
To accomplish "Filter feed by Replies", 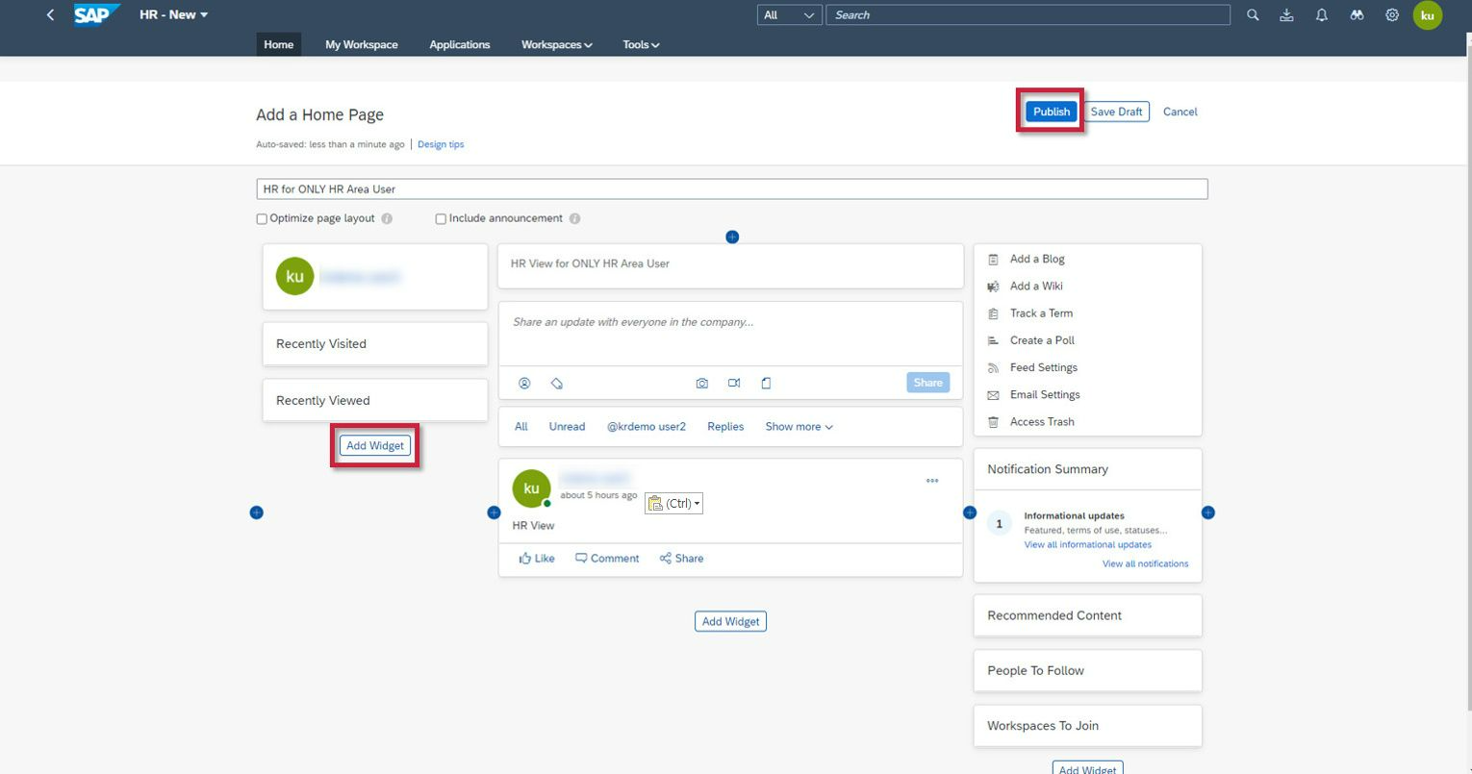I will click(x=725, y=426).
